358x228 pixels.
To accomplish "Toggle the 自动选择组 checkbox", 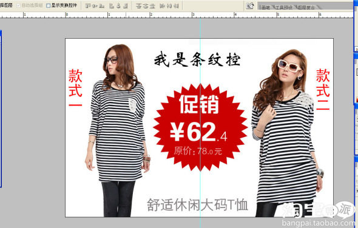I will tap(18, 5).
